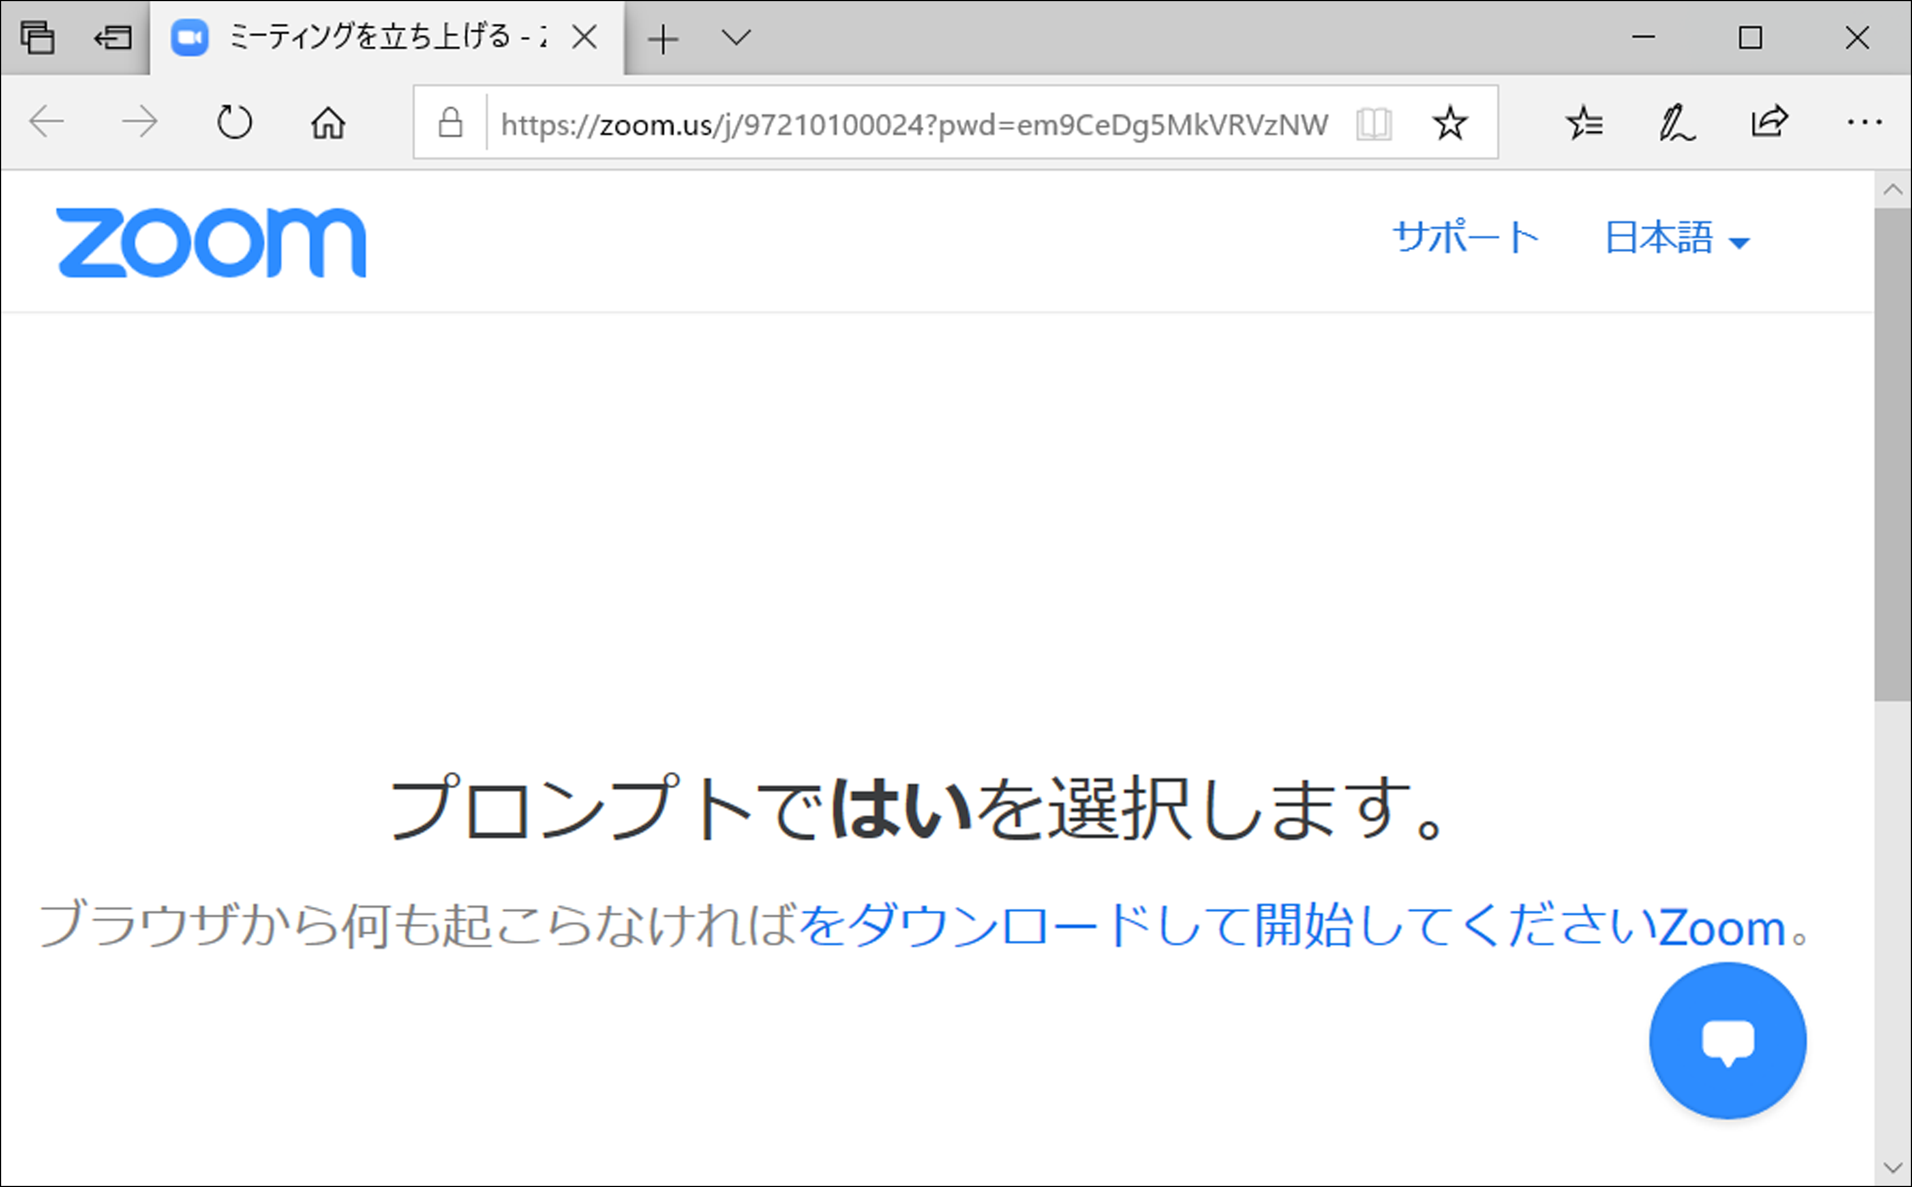Set these tabs aside

pyautogui.click(x=112, y=37)
